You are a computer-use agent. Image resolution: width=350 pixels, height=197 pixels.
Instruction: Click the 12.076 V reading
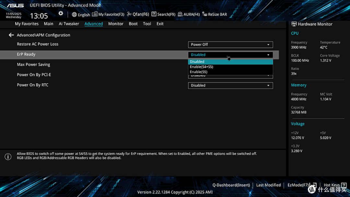[x=297, y=138]
